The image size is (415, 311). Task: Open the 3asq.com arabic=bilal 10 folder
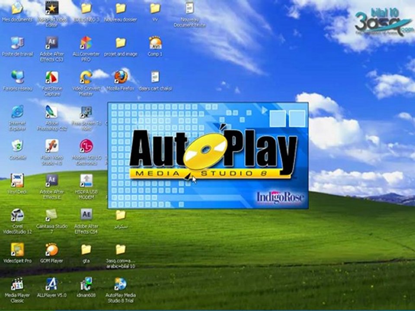click(121, 249)
